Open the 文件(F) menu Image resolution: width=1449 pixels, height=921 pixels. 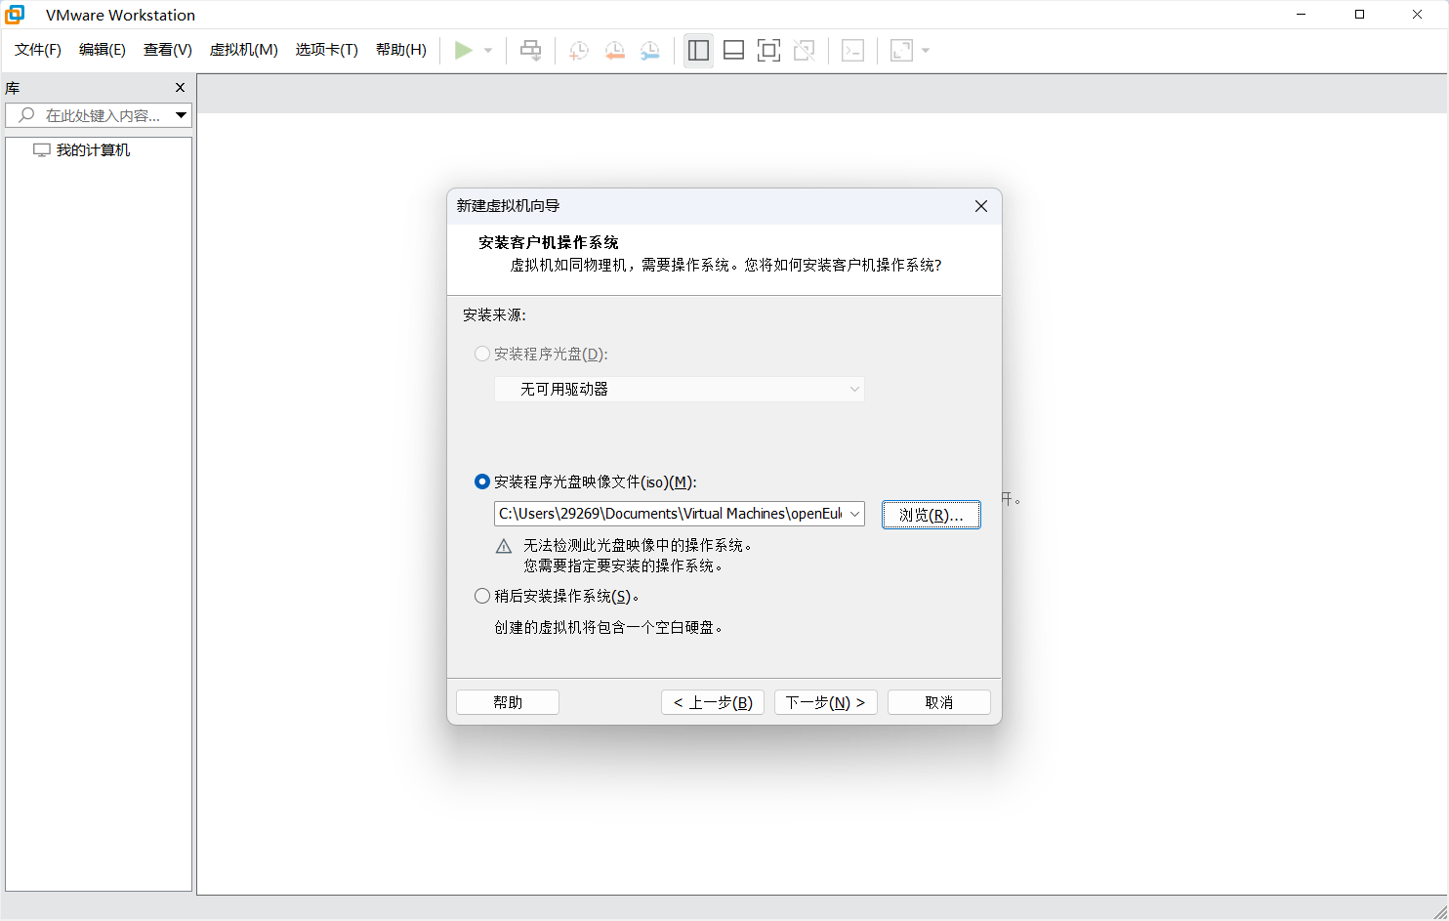click(38, 50)
